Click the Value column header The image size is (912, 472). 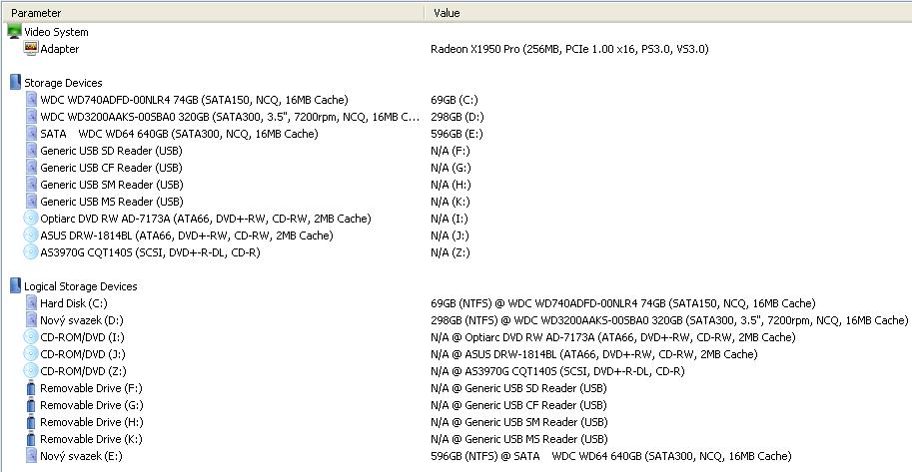pyautogui.click(x=668, y=12)
